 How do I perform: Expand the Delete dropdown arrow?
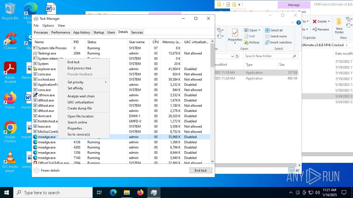[329, 21]
